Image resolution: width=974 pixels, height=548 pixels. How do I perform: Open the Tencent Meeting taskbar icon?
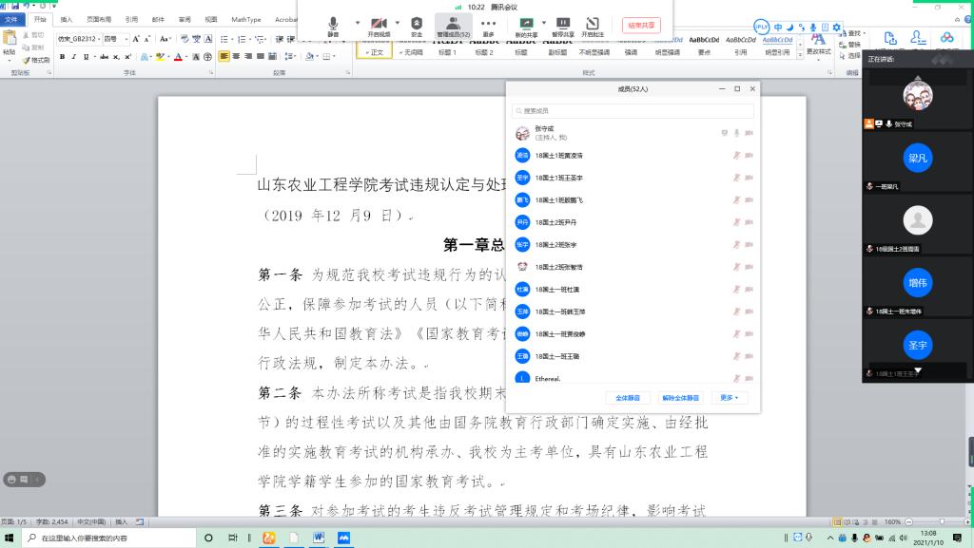click(343, 539)
